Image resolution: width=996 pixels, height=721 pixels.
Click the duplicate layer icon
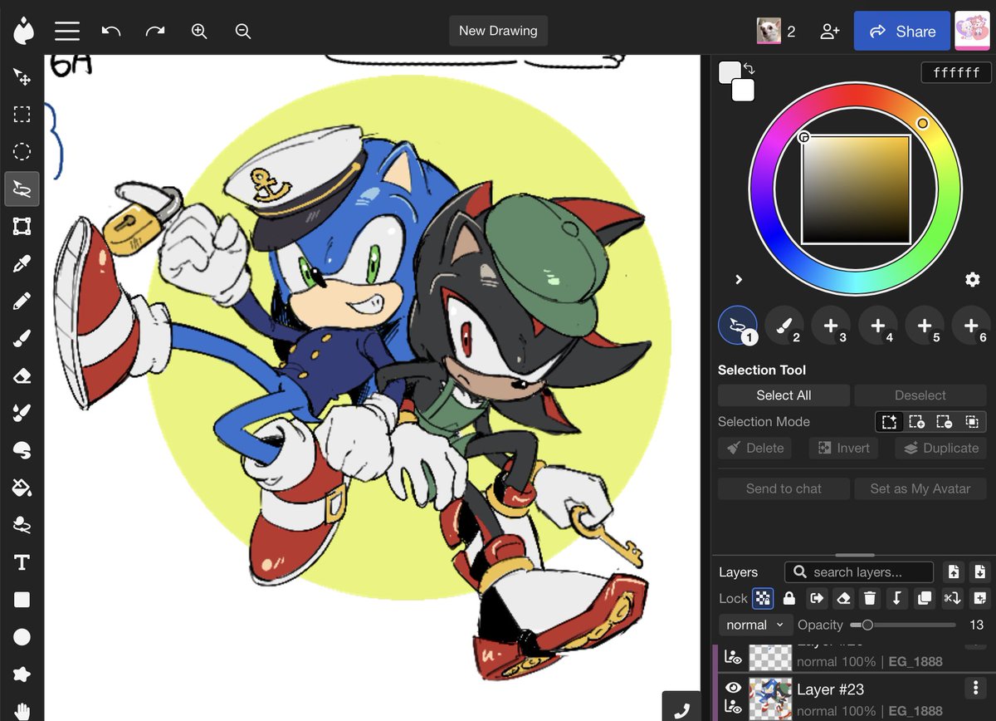924,598
